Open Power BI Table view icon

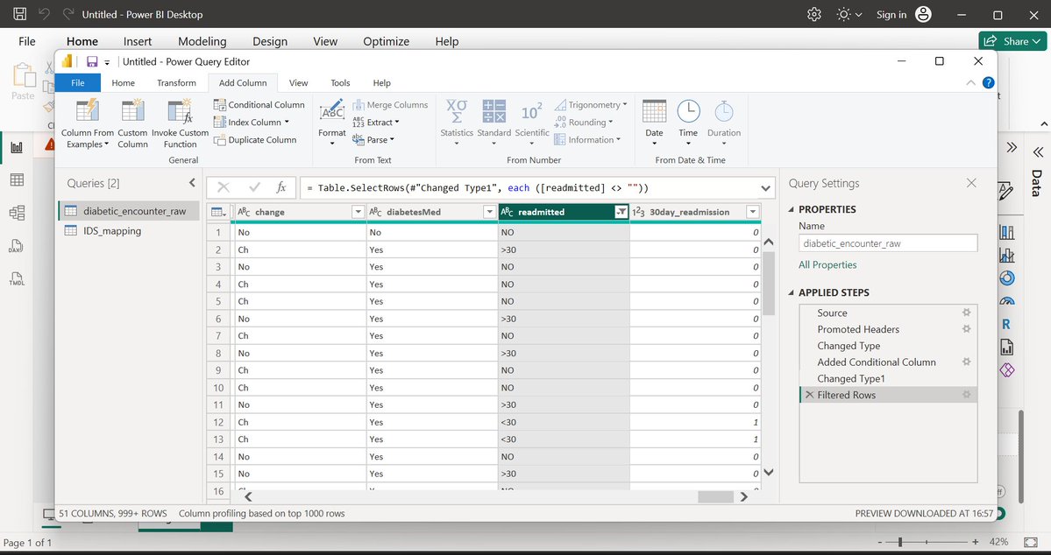click(x=17, y=179)
